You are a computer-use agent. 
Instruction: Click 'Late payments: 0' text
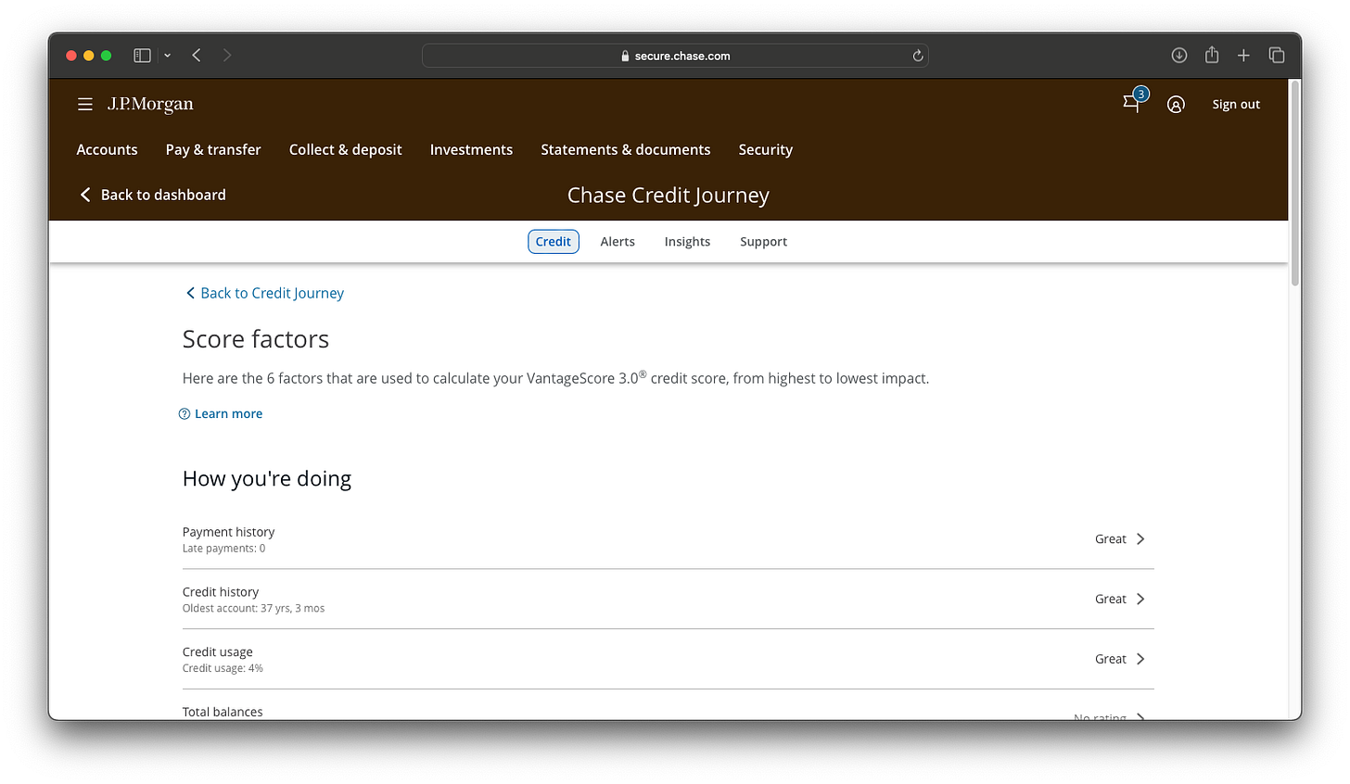click(x=223, y=549)
